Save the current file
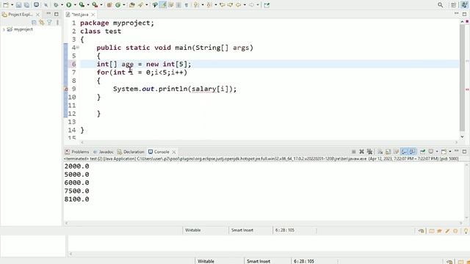The image size is (470, 264). 18,5
